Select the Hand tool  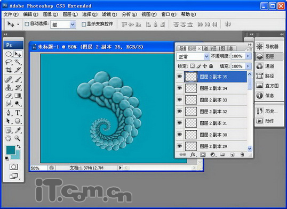[x=9, y=138]
